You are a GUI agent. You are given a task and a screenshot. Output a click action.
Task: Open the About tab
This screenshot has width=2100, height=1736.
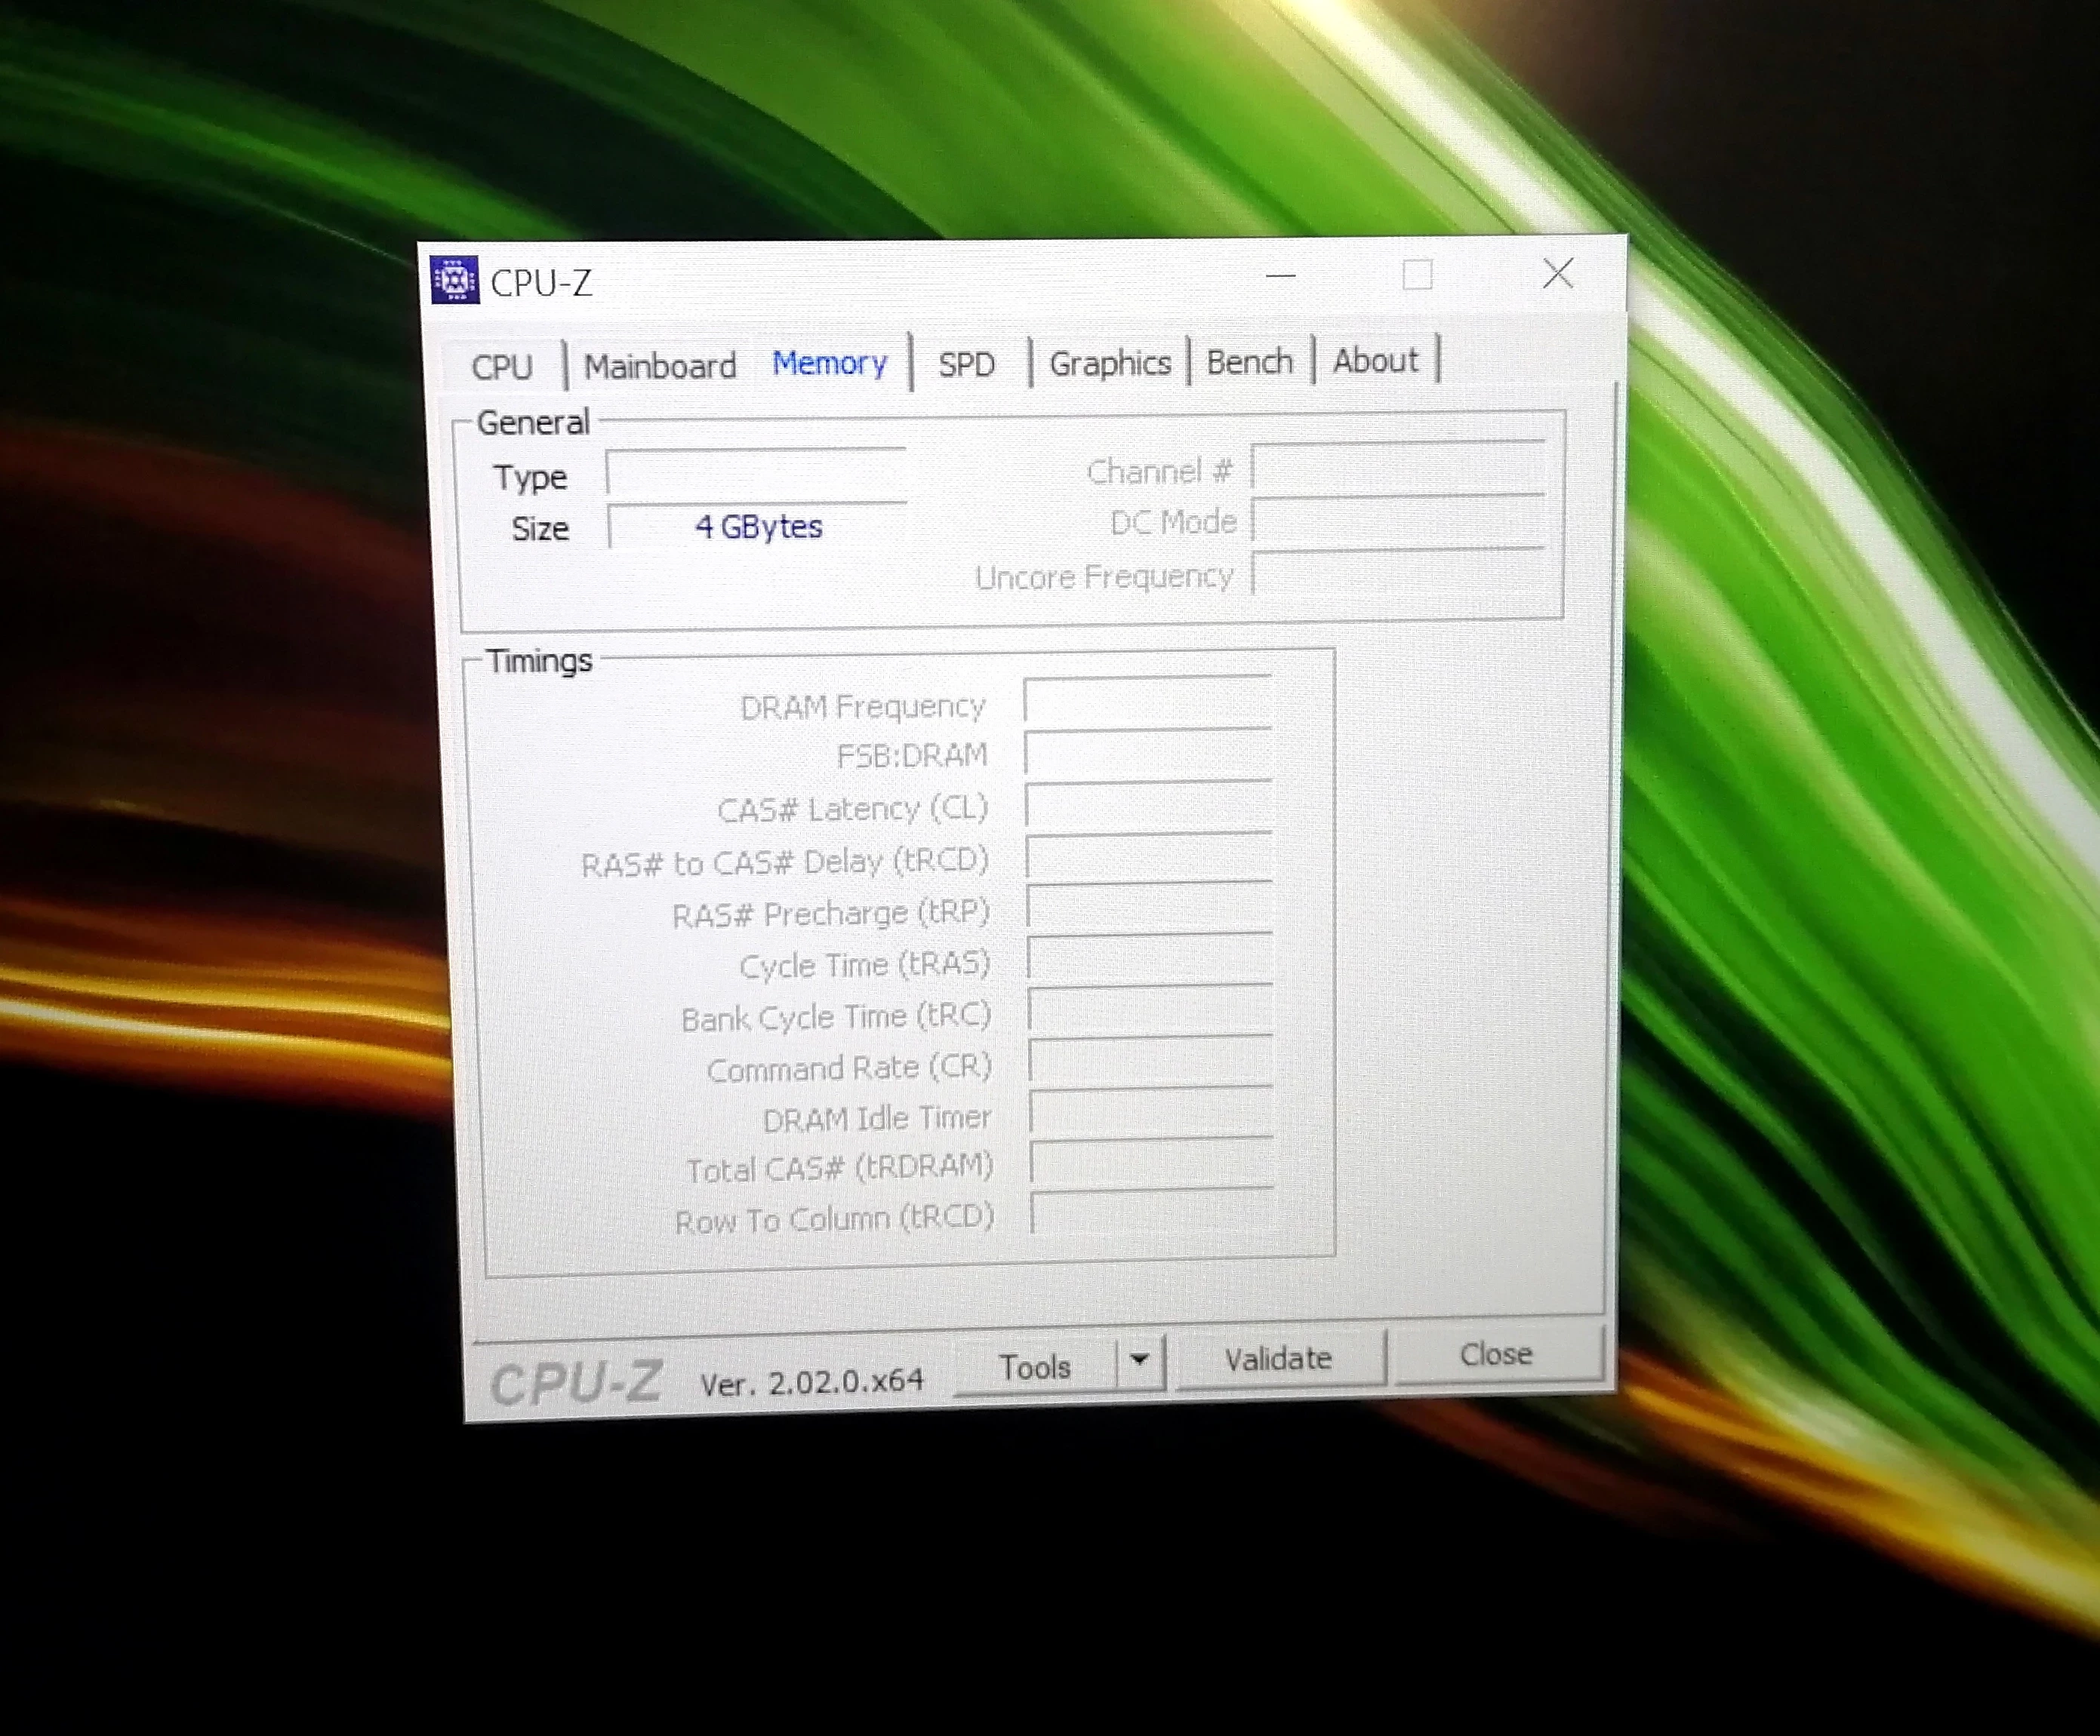coord(1375,360)
